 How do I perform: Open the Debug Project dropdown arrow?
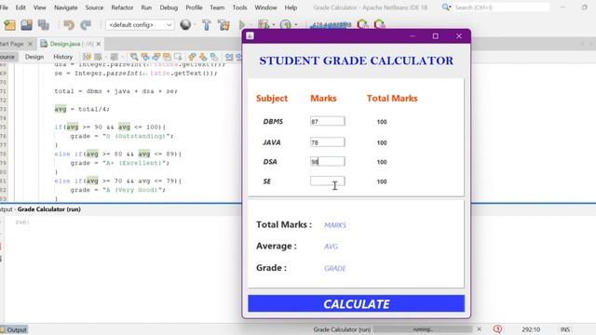[274, 25]
